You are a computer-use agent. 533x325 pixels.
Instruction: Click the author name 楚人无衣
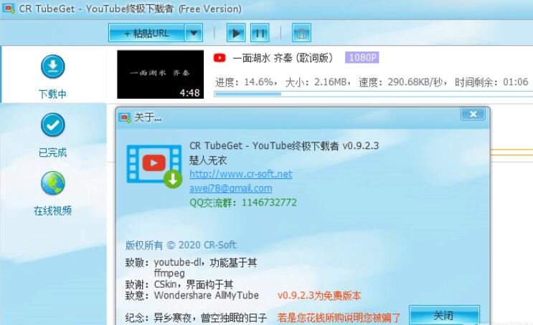point(208,160)
